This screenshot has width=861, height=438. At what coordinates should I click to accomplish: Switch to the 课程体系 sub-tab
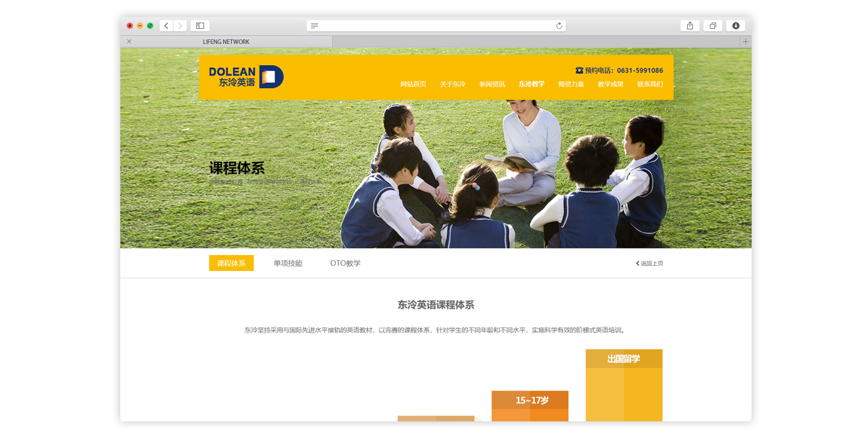[231, 263]
